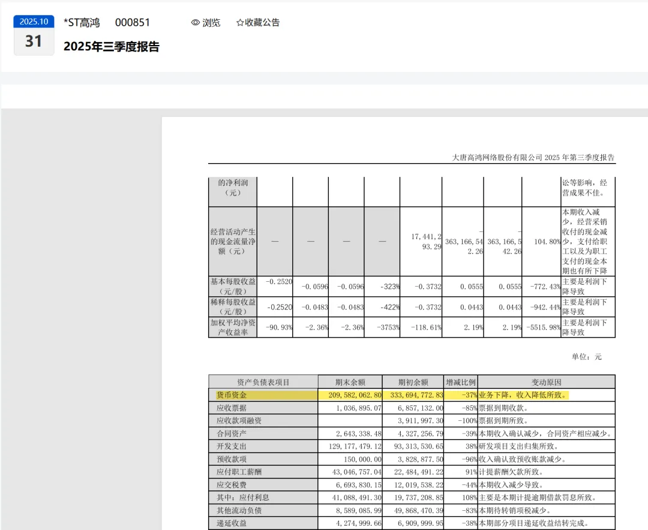648x530 pixels.
Task: Click reason 研发项目支出归集所致。
Action: pos(520,446)
